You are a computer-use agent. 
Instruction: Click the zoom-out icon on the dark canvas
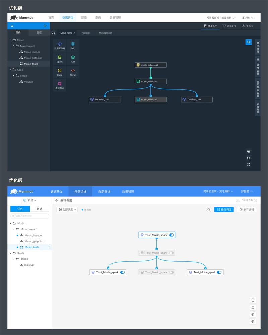[249, 158]
